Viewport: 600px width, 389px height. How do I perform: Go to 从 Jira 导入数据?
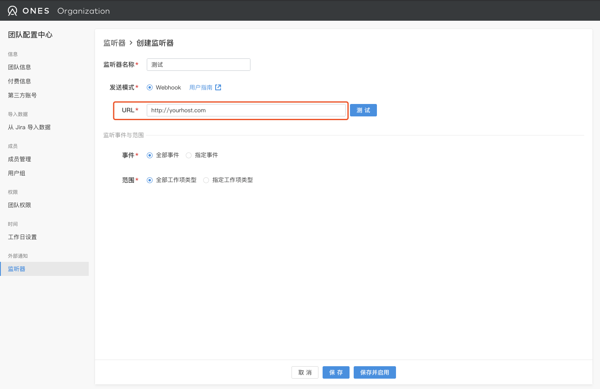(29, 127)
